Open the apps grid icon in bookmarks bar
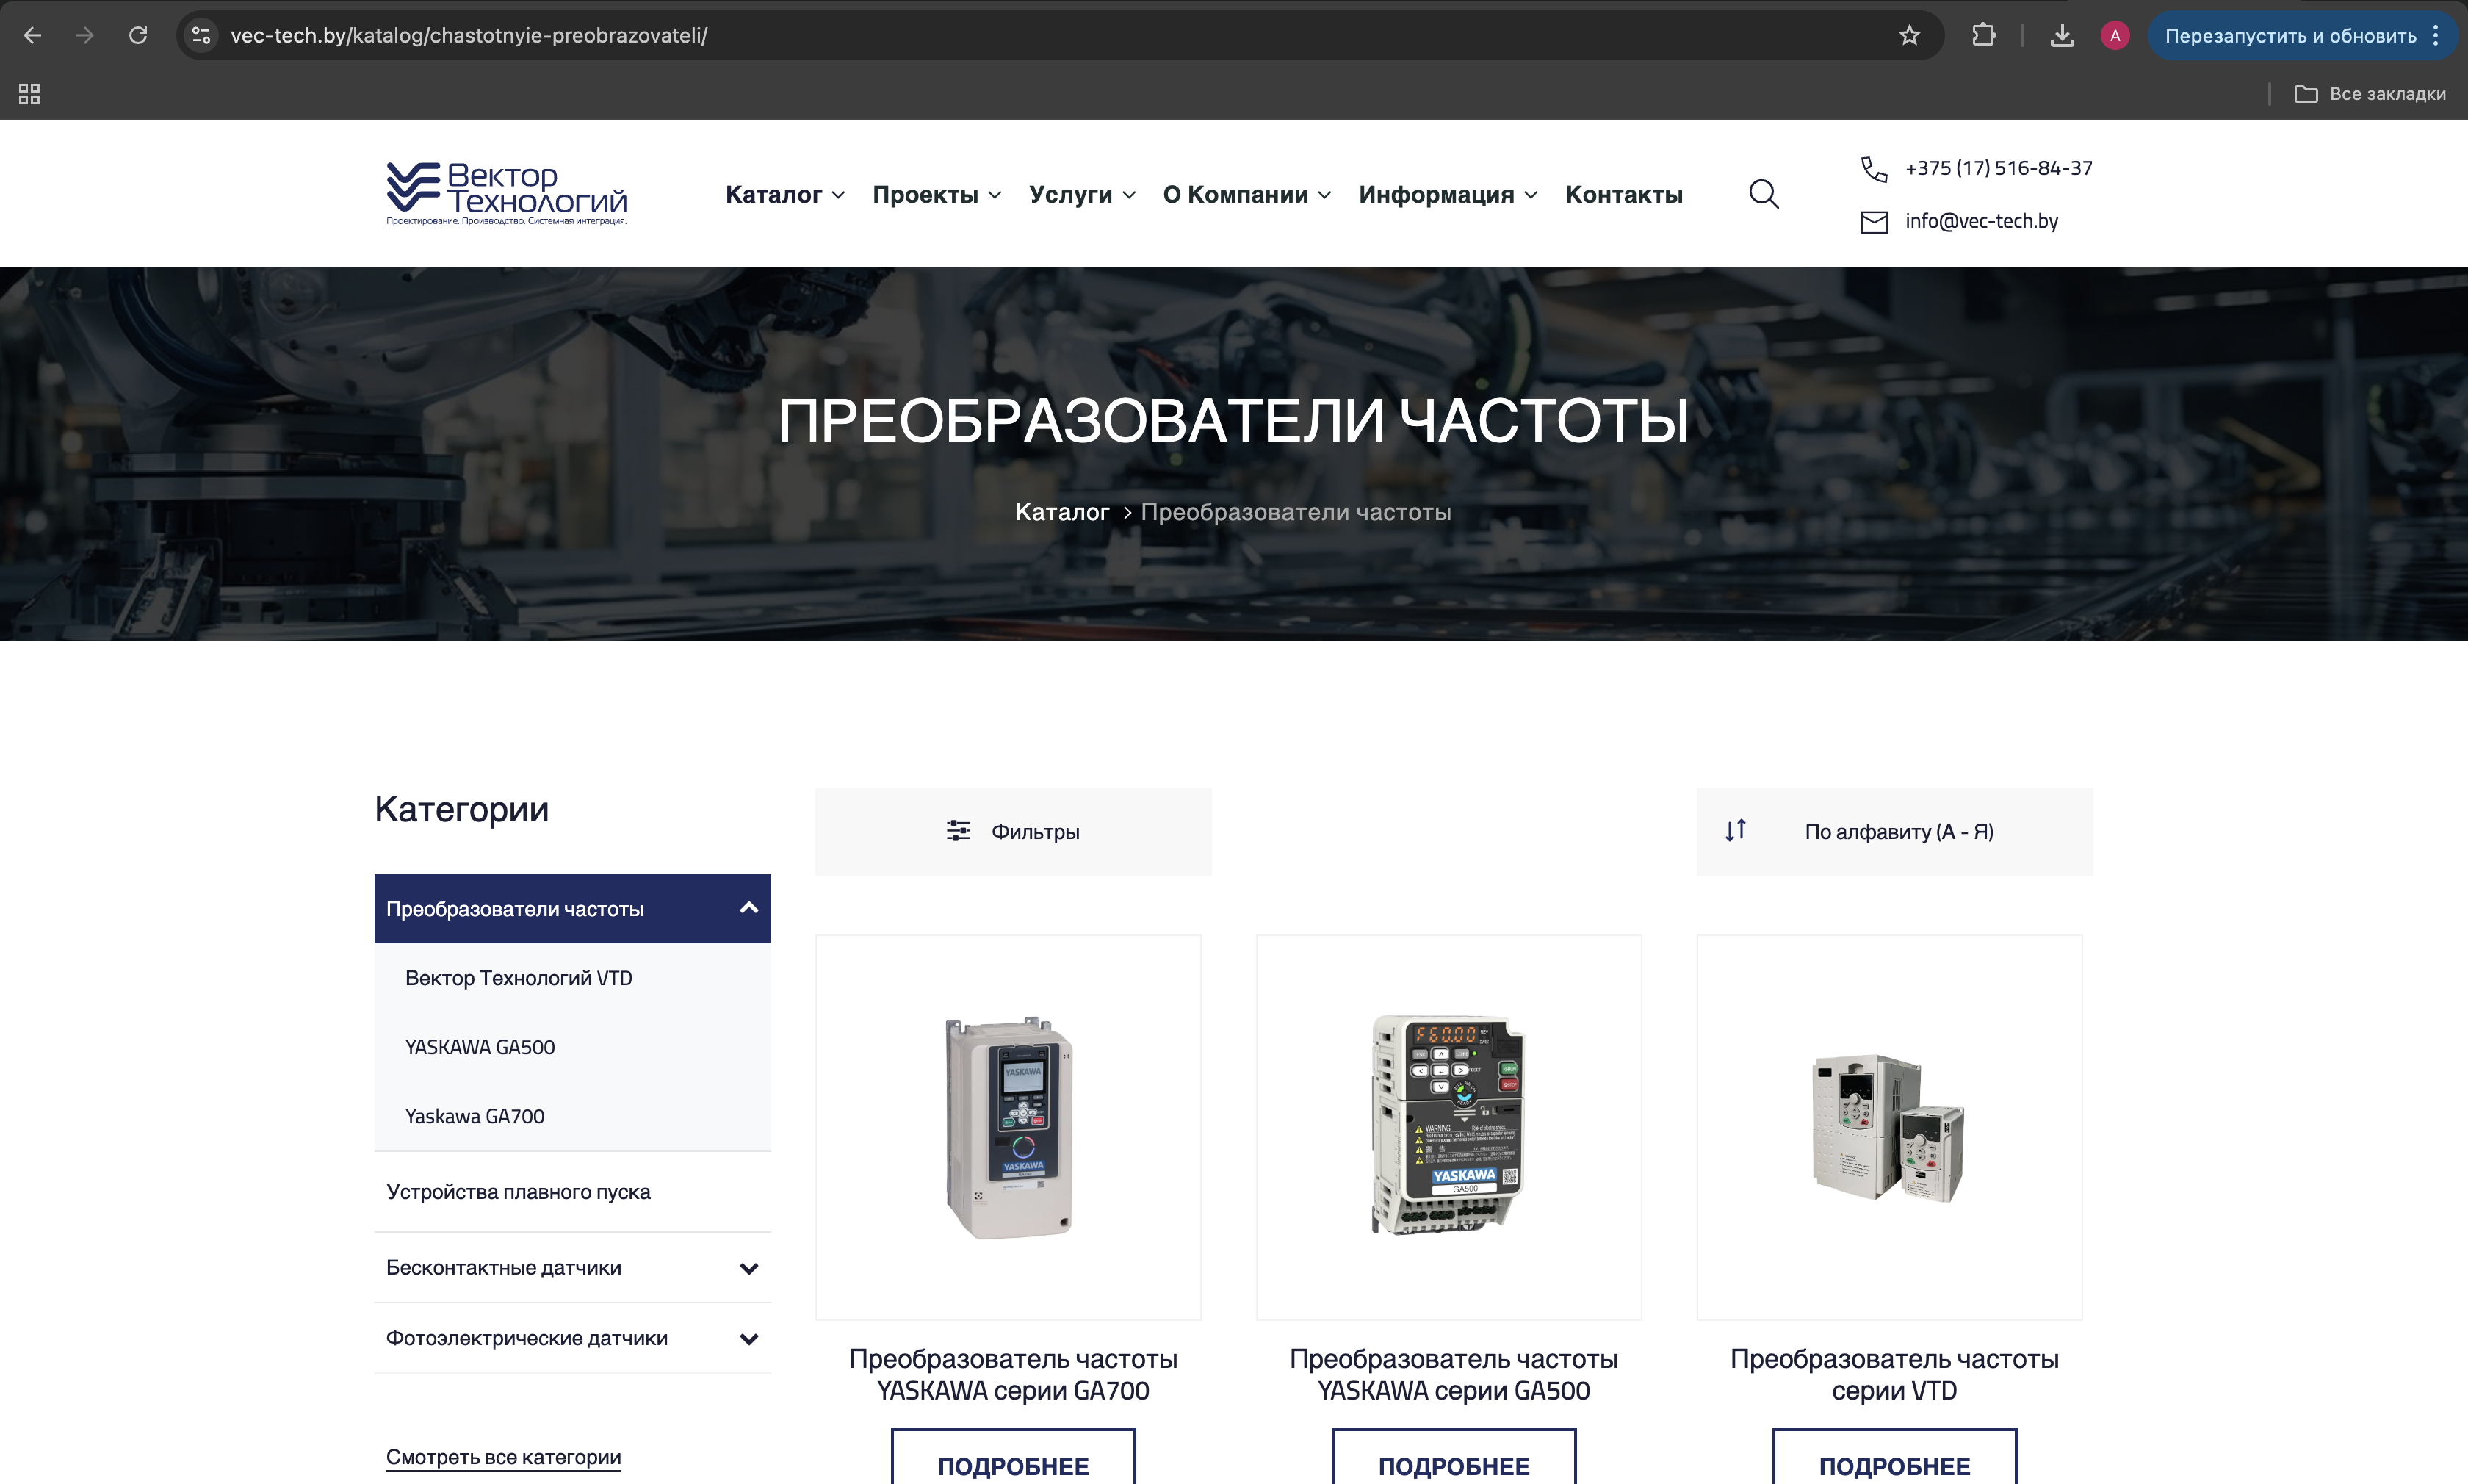The width and height of the screenshot is (2468, 1484). coord(29,94)
